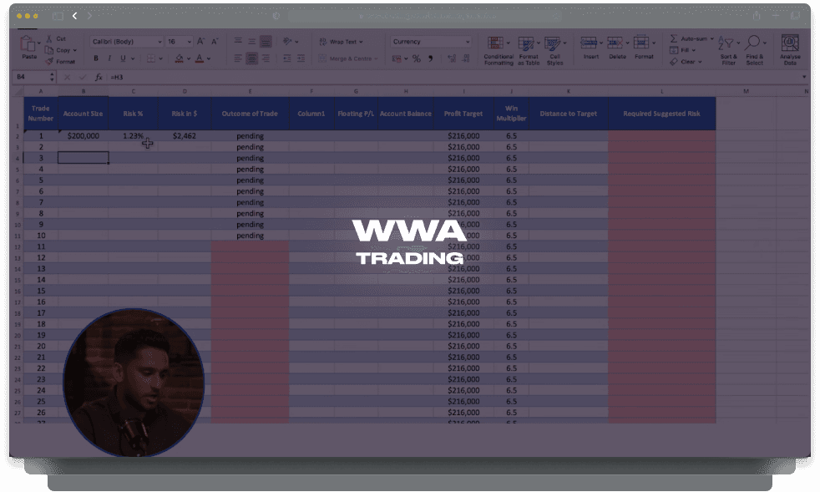Viewport: 820px width, 492px height.
Task: Open the Wrap Text dropdown arrow
Action: (361, 42)
